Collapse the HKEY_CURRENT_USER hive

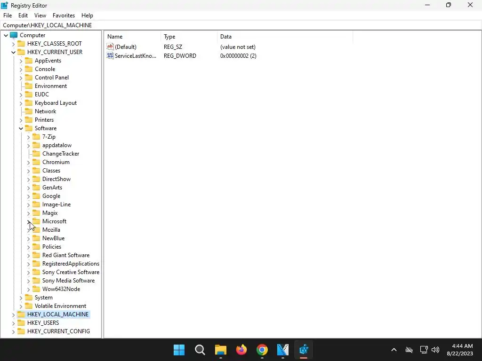pos(13,52)
